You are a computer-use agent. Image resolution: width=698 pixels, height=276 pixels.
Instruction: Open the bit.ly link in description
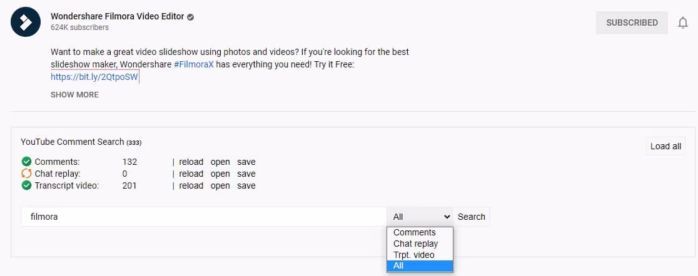click(94, 77)
